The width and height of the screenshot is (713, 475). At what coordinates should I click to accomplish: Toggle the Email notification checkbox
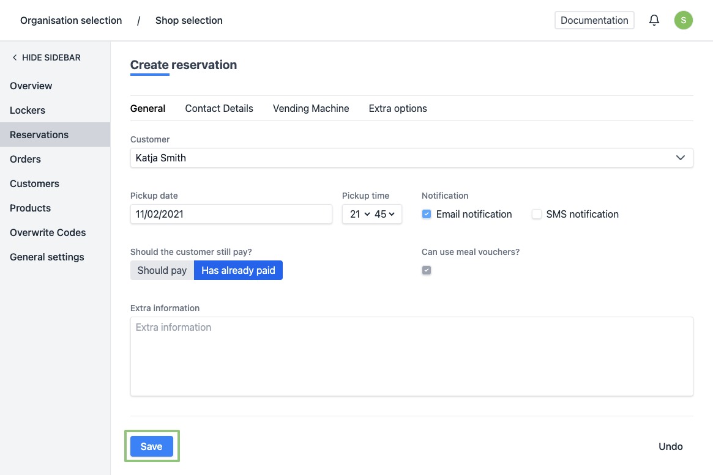click(x=427, y=214)
